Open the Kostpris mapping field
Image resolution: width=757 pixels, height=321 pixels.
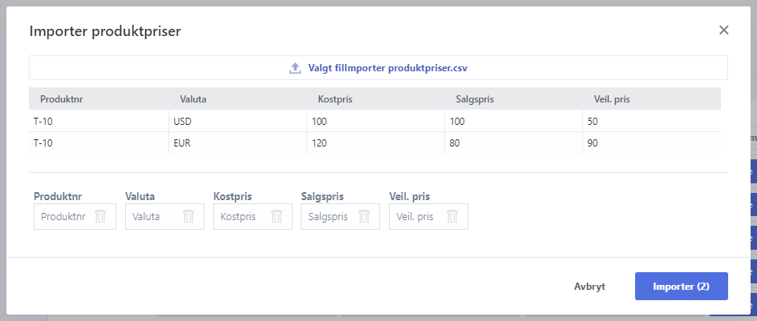click(253, 216)
